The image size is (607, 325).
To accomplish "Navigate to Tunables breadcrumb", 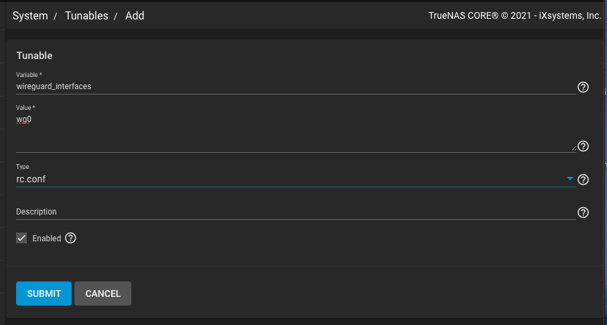I will 86,15.
